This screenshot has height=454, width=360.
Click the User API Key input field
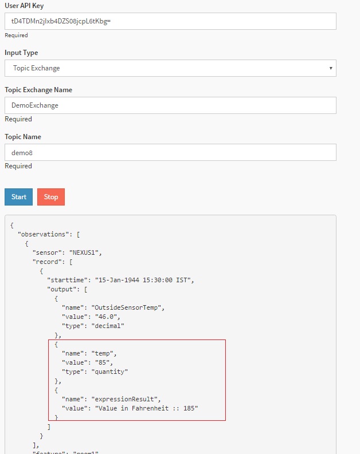click(170, 21)
